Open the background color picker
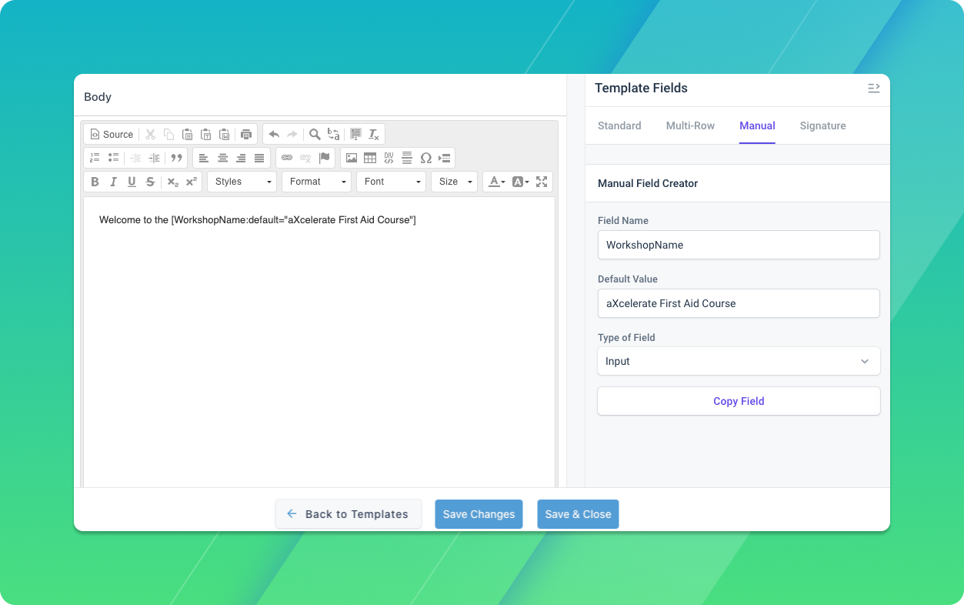 click(x=520, y=182)
